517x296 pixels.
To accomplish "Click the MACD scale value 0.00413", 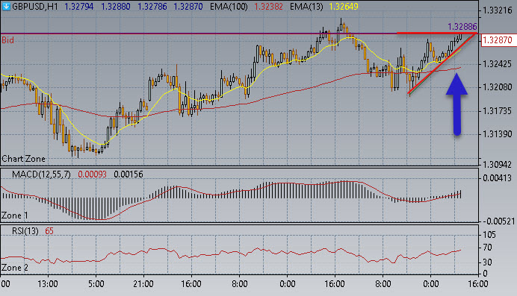I will pos(498,179).
